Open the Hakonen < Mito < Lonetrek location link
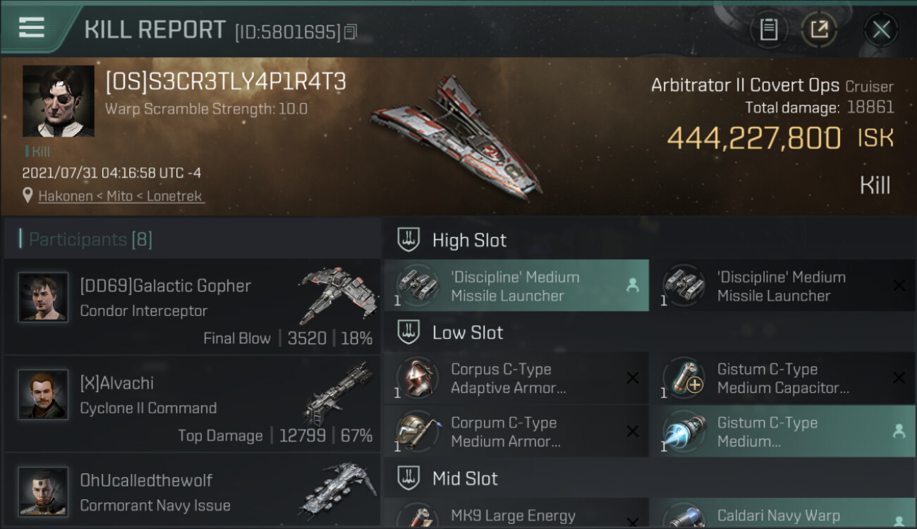The height and width of the screenshot is (529, 917). 121,196
